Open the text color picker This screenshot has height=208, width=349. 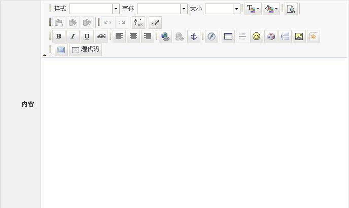[x=253, y=9]
